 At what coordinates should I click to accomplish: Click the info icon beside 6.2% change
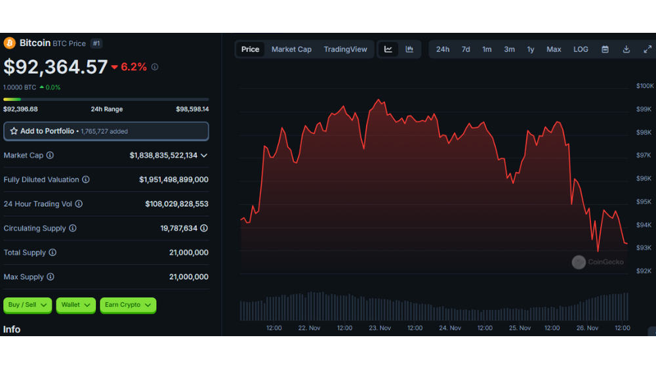pos(155,67)
